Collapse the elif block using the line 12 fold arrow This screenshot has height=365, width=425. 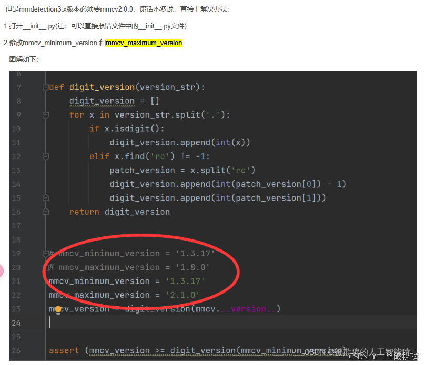[45, 156]
